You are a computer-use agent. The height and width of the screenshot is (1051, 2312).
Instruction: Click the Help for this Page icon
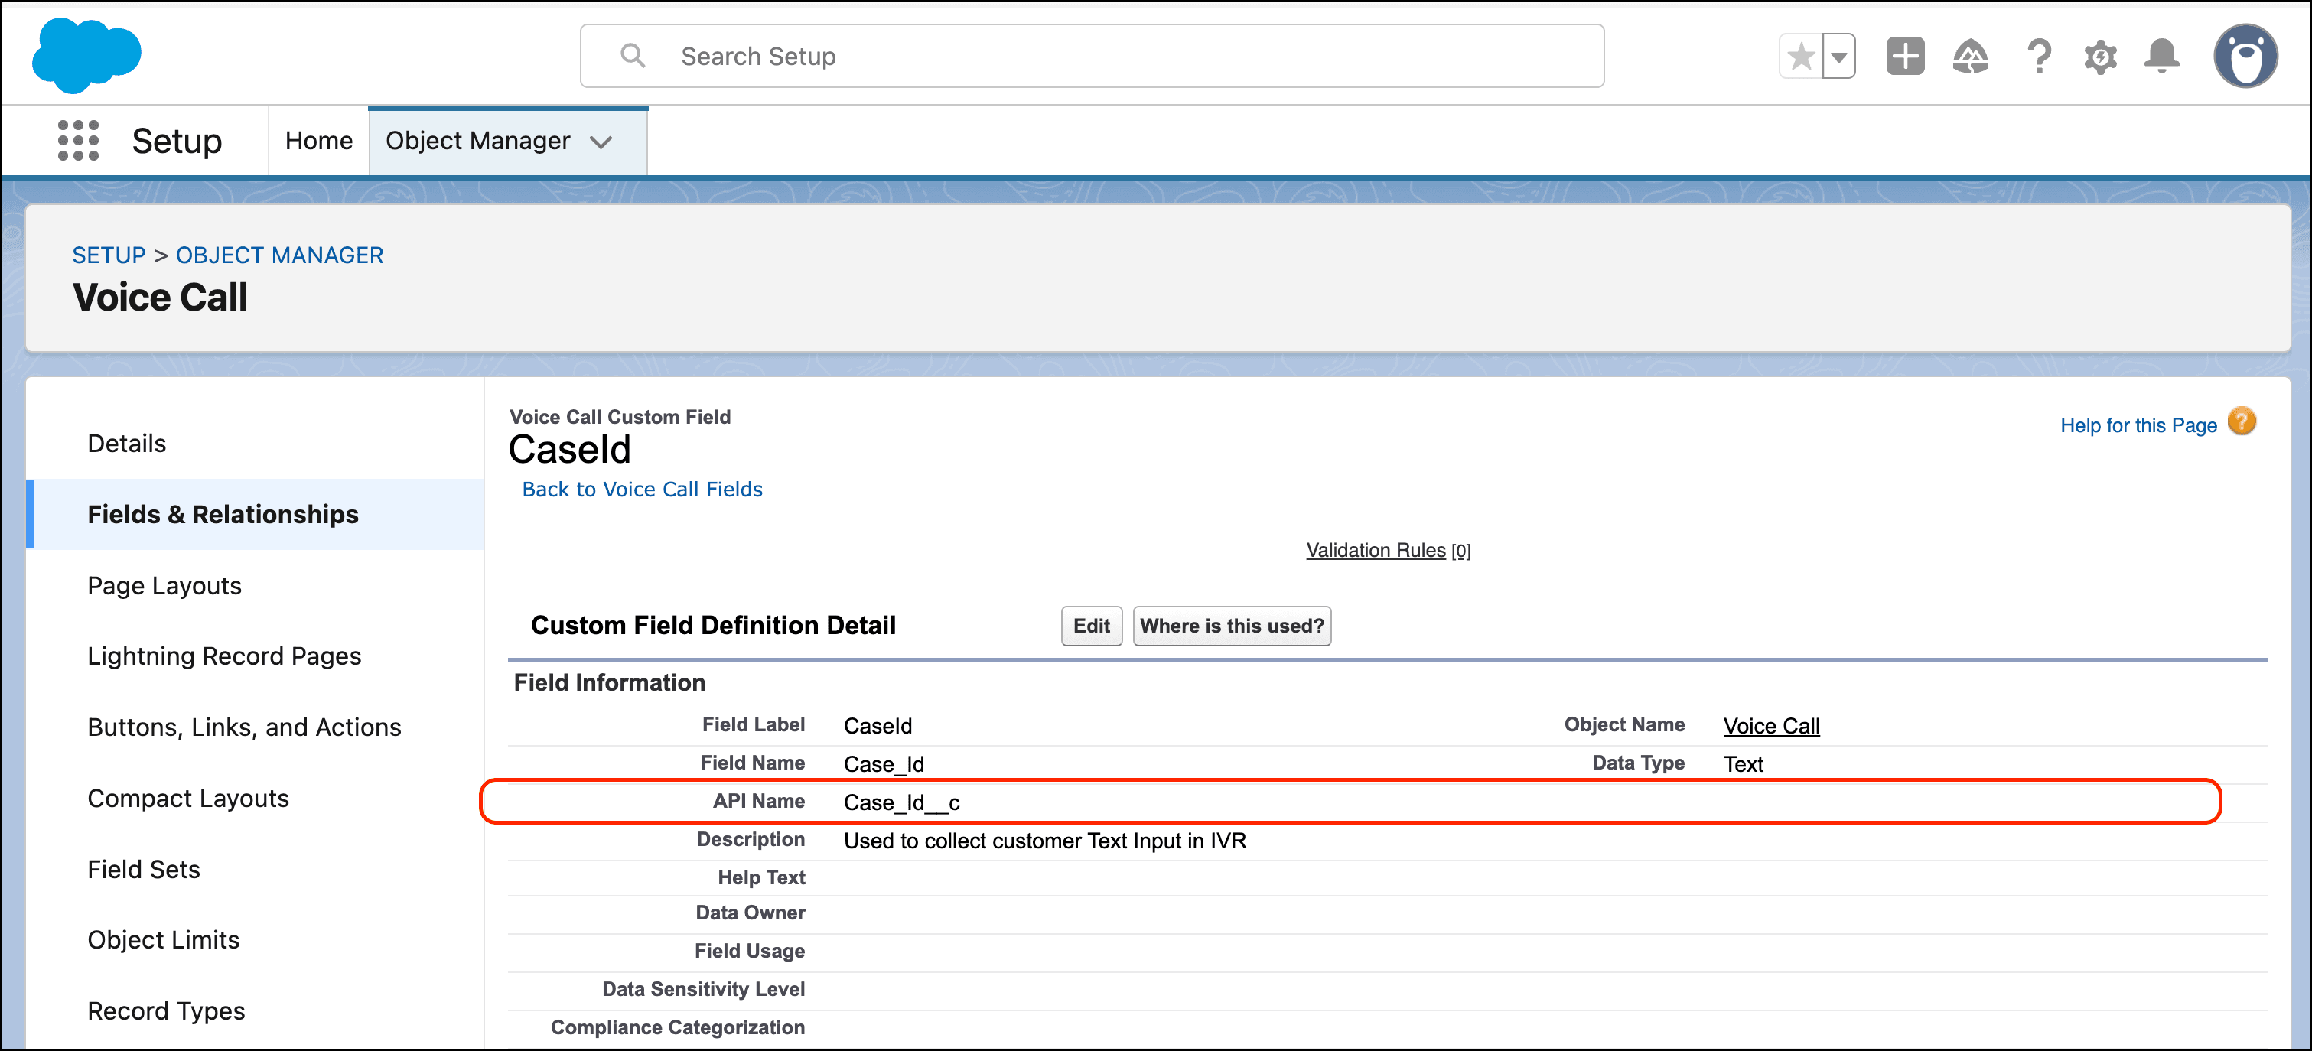(2242, 421)
